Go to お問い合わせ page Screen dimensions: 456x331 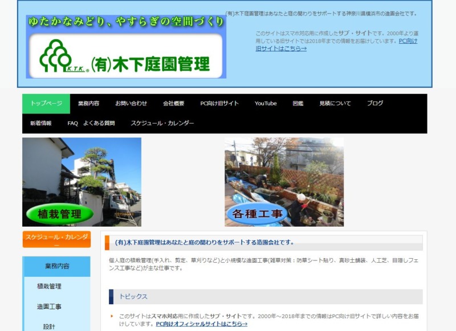point(131,104)
